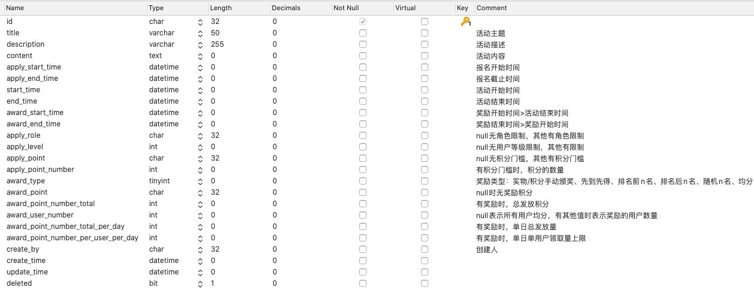754x290 pixels.
Task: Click the primary key icon for id
Action: (465, 22)
